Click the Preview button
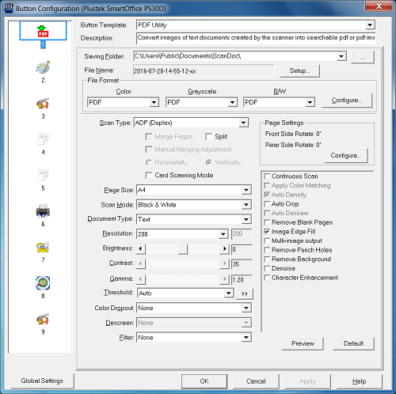The width and height of the screenshot is (396, 394). point(303,343)
